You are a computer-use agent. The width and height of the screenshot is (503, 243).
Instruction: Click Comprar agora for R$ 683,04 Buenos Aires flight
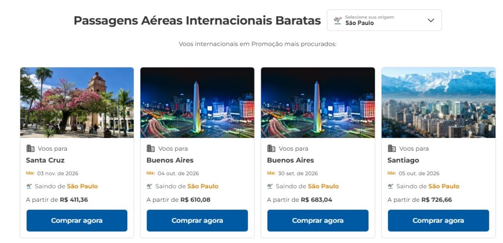pos(318,220)
